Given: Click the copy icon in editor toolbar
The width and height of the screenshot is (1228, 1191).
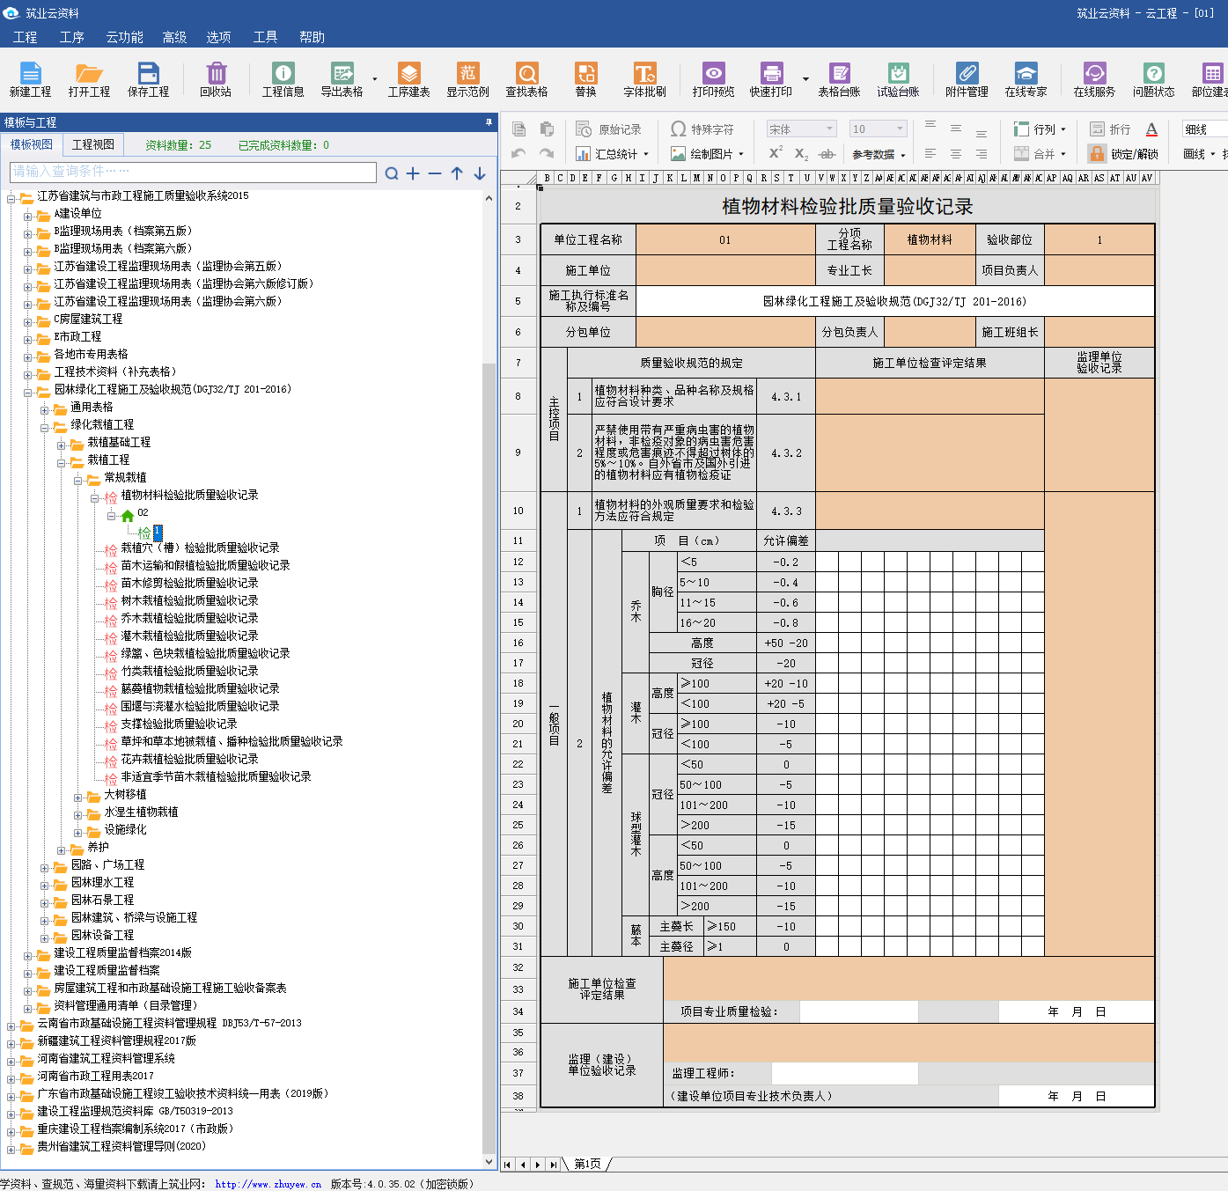Looking at the screenshot, I should pyautogui.click(x=519, y=129).
